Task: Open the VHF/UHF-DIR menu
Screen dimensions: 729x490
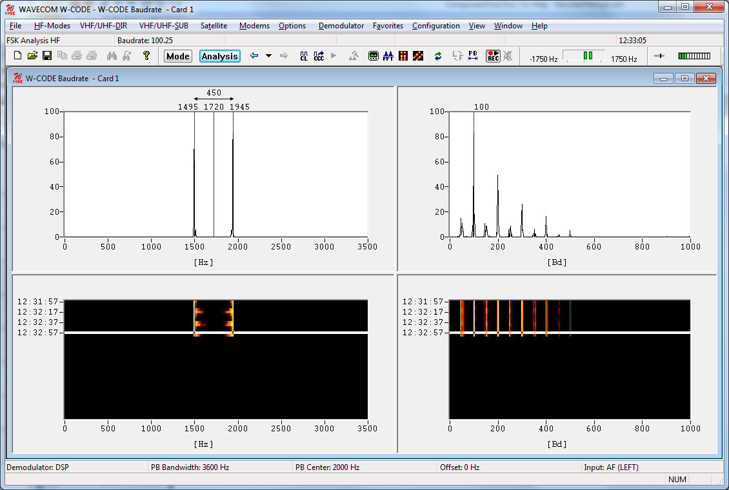Action: [x=103, y=26]
